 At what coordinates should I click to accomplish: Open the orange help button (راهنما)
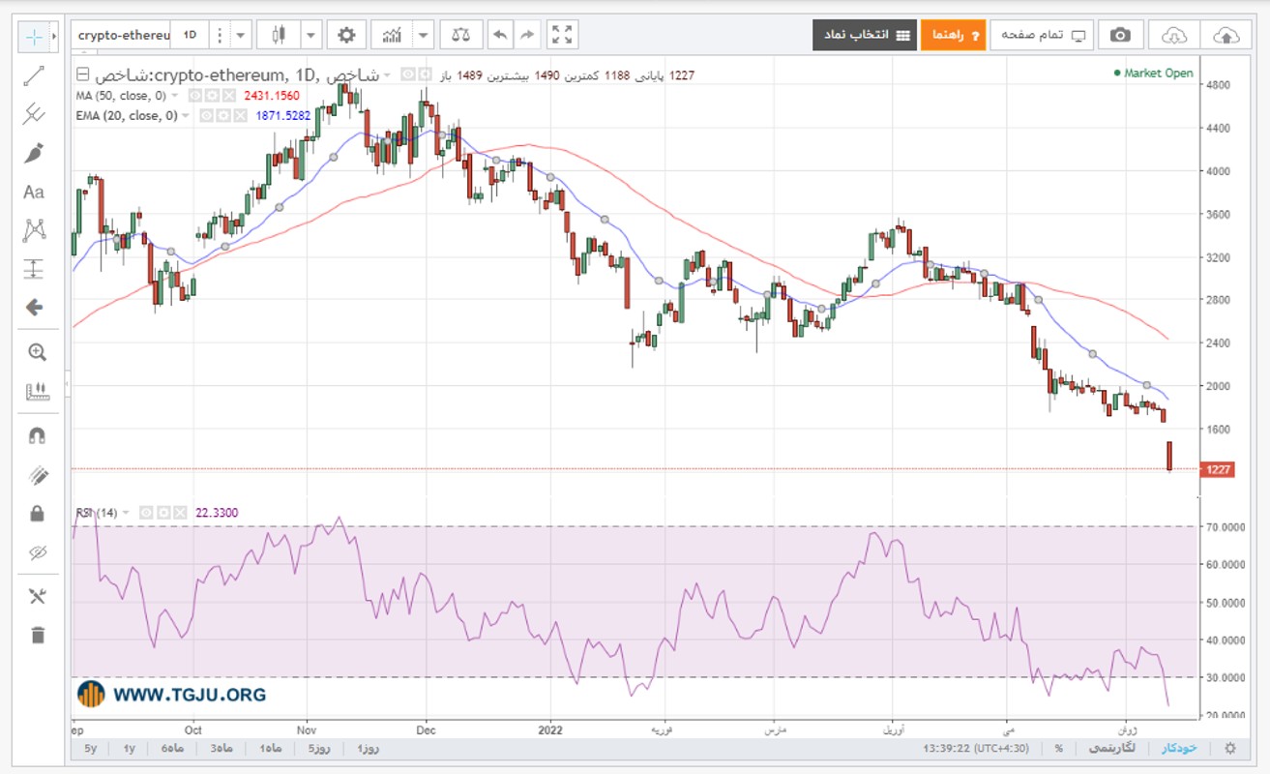point(953,36)
